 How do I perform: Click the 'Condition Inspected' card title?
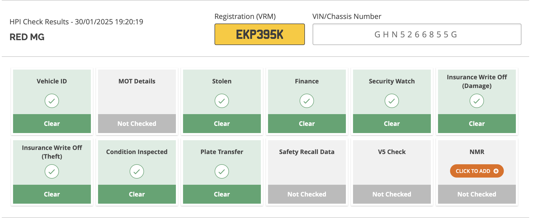pyautogui.click(x=137, y=152)
